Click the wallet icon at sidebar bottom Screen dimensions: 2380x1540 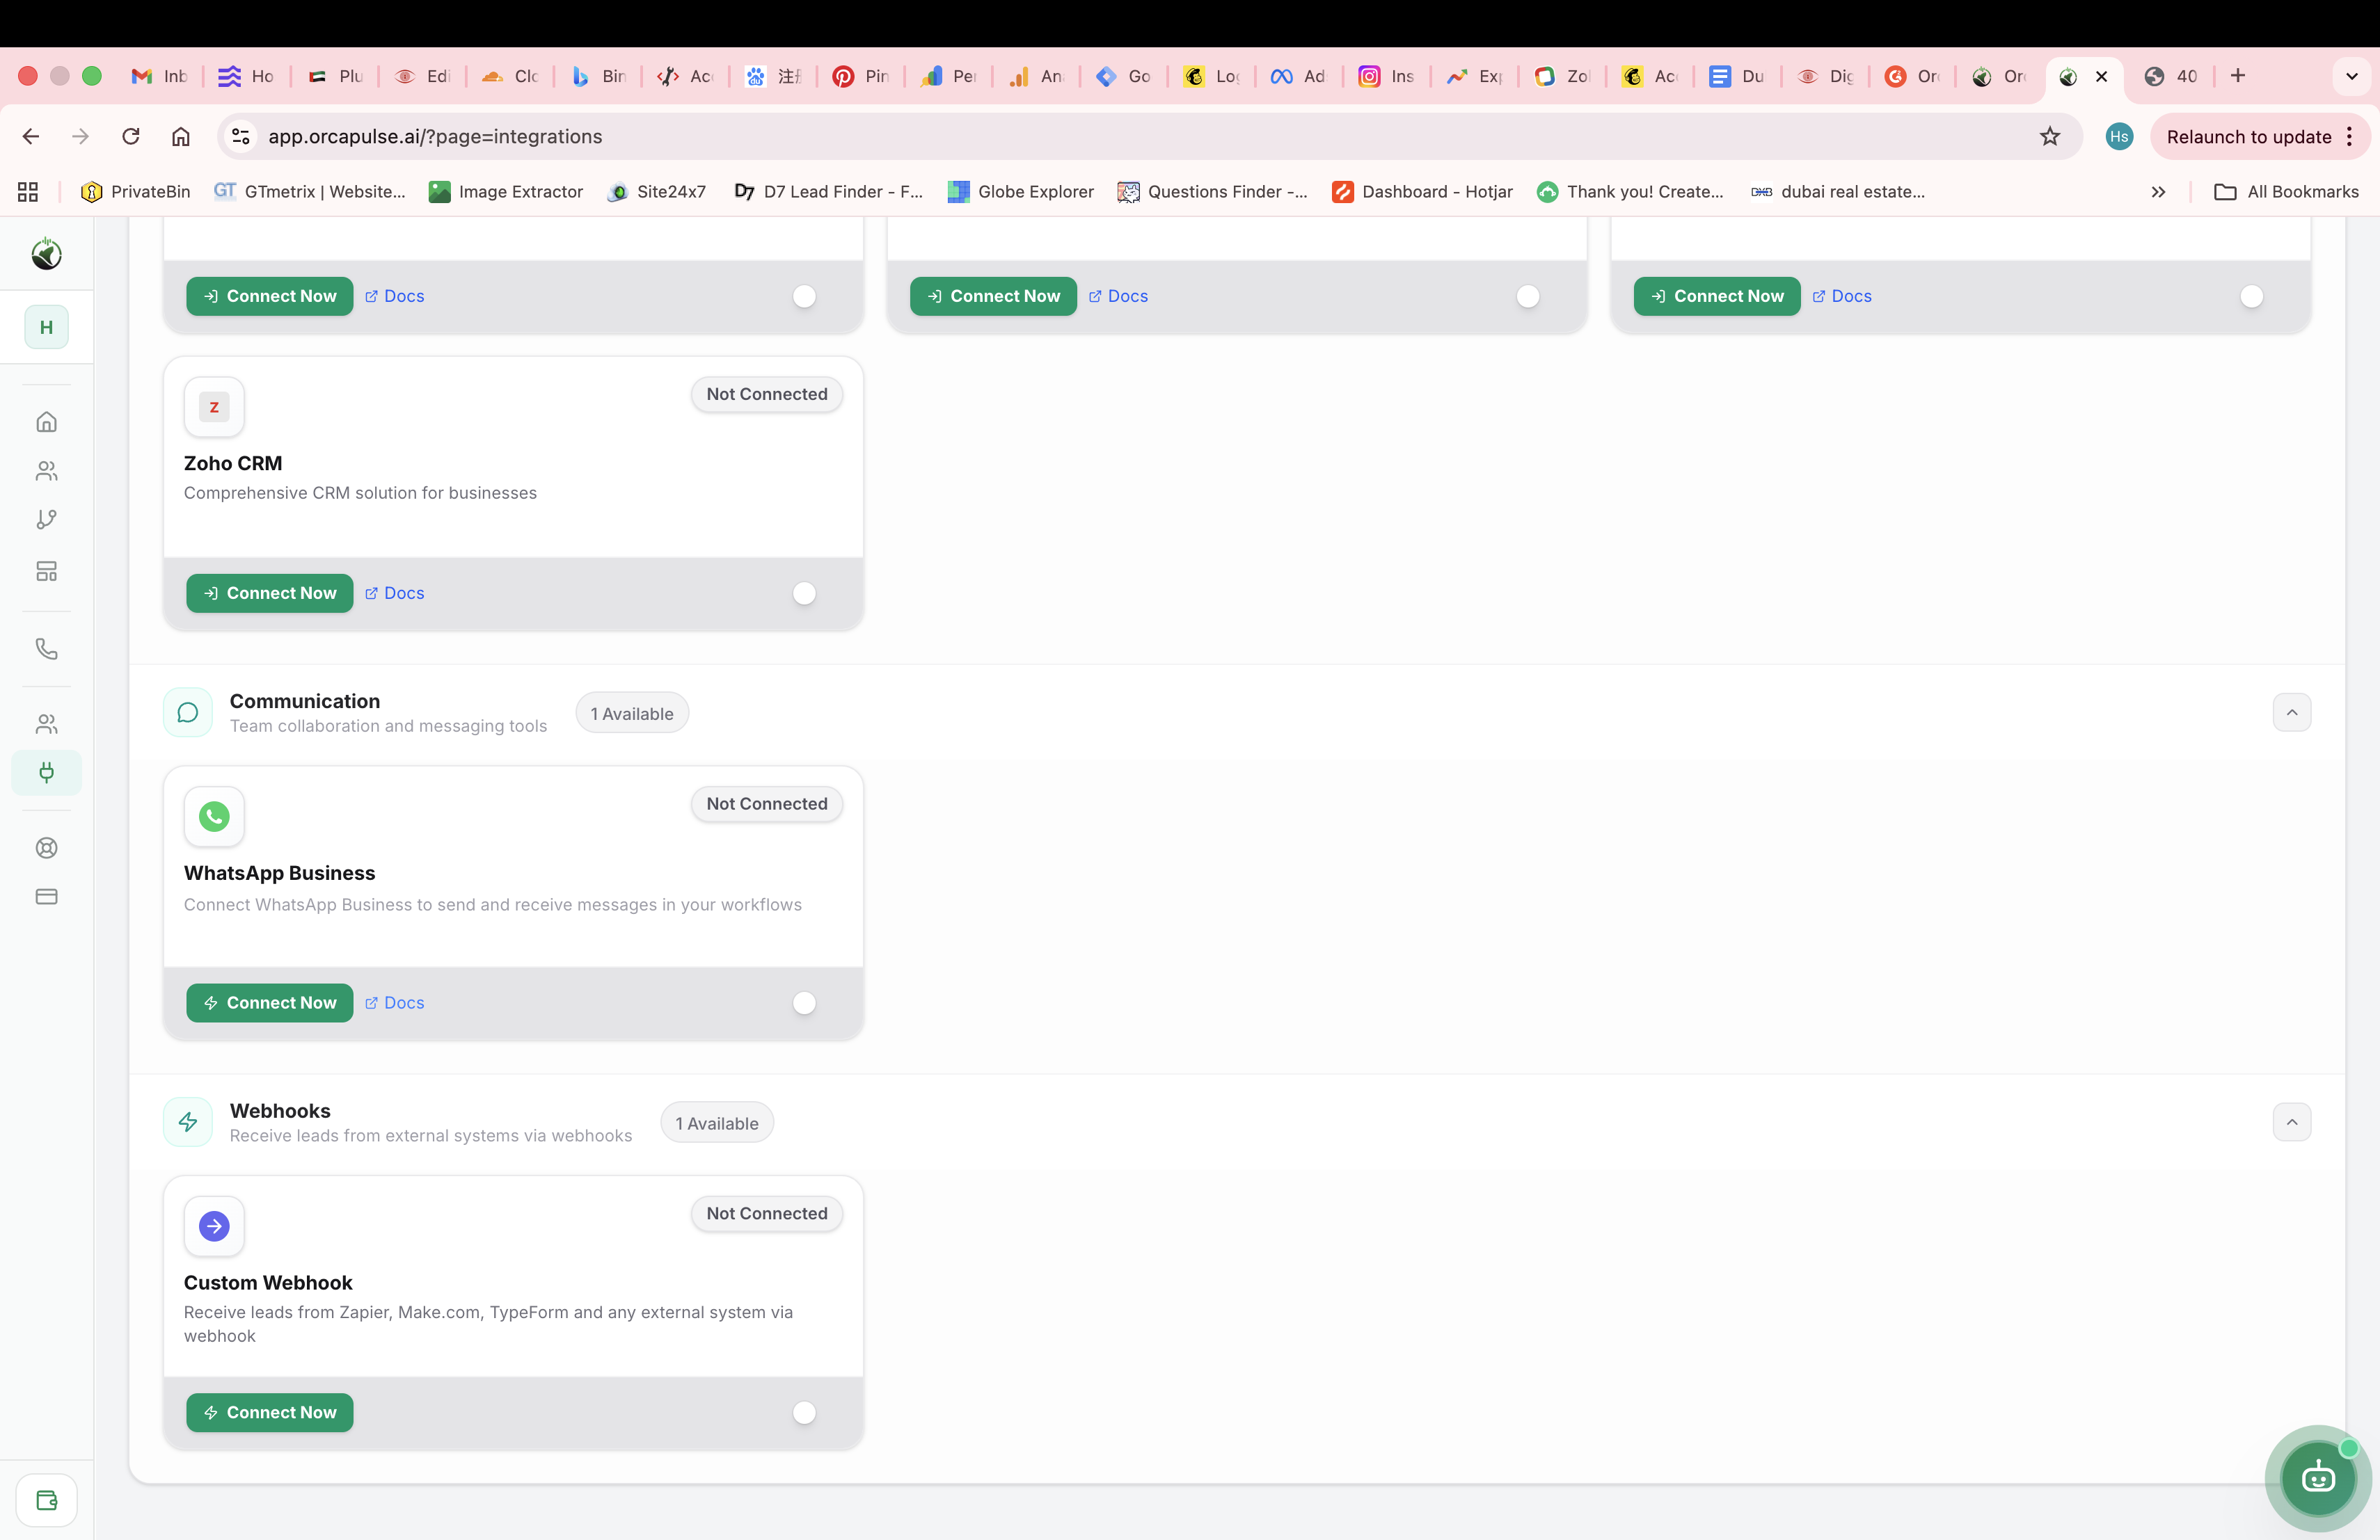point(46,1499)
